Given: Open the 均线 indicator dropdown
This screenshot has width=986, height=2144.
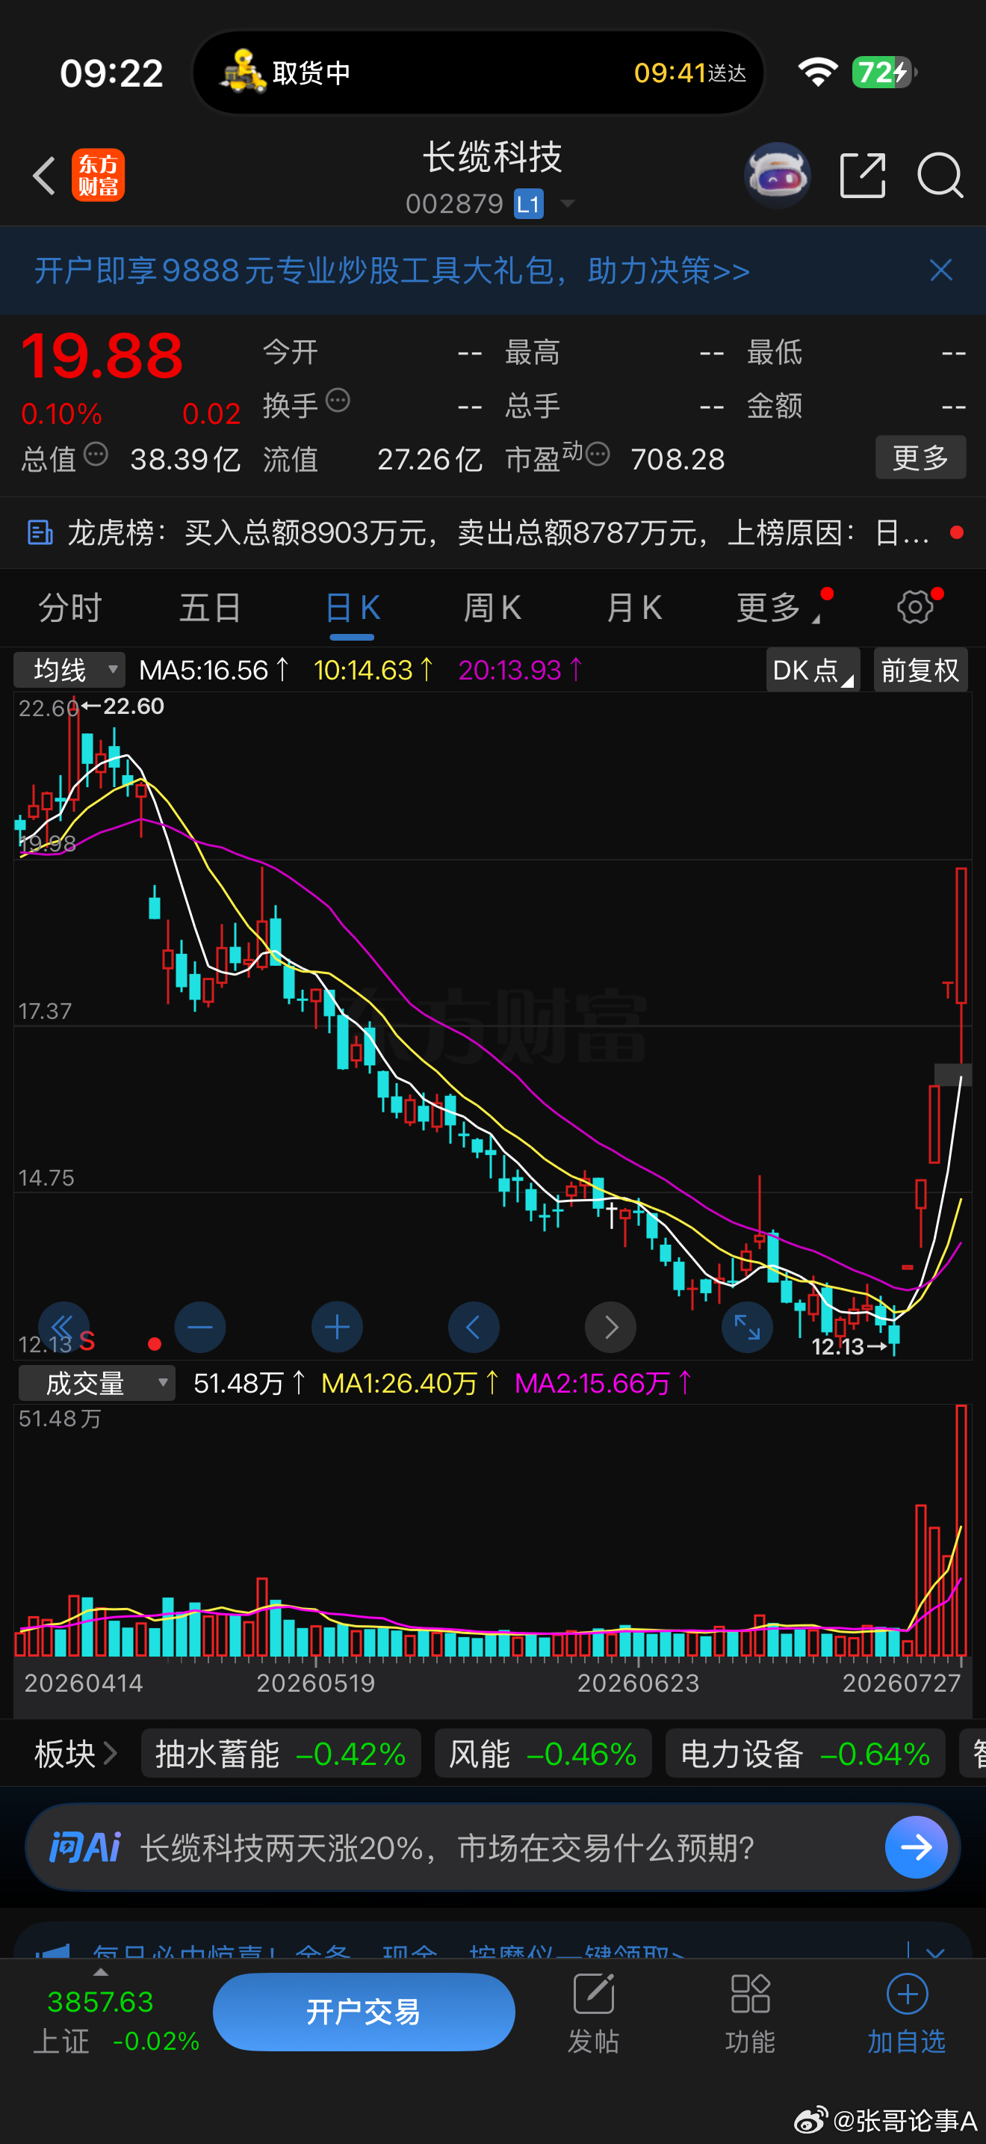Looking at the screenshot, I should (69, 670).
